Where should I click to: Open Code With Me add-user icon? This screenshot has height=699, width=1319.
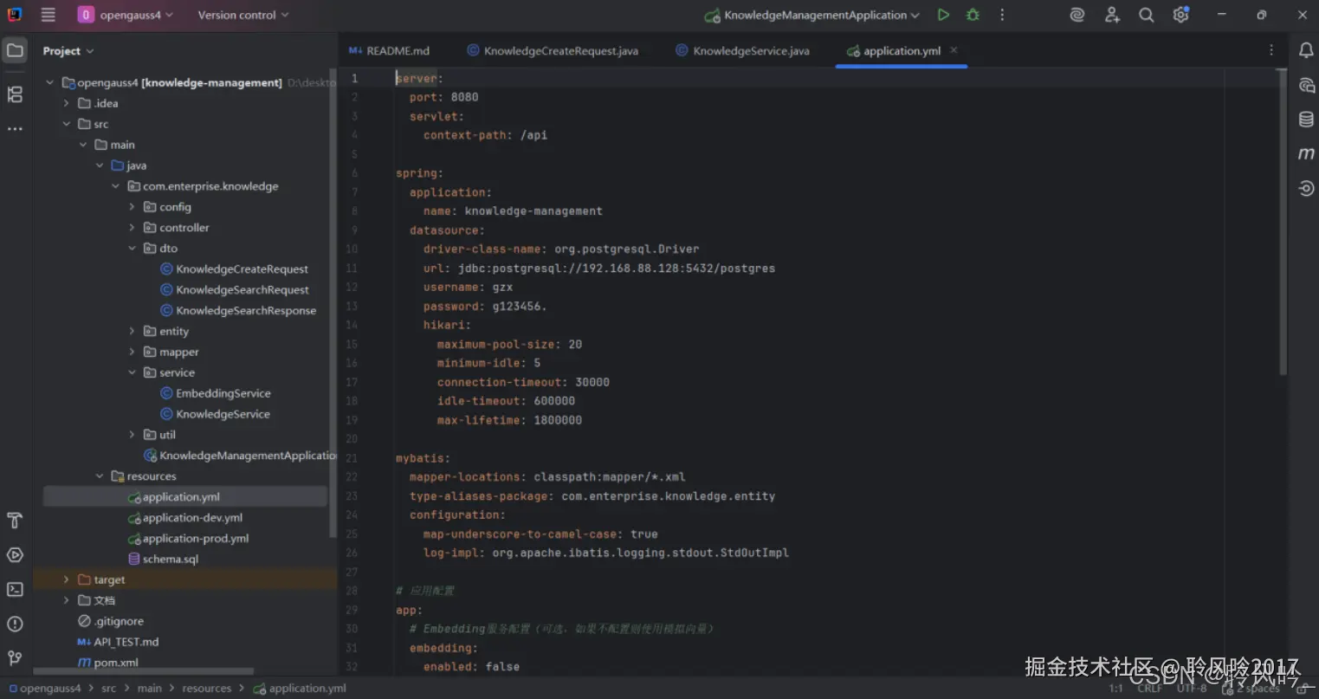pyautogui.click(x=1112, y=15)
